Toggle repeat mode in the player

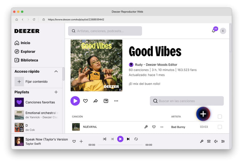tap(136, 139)
